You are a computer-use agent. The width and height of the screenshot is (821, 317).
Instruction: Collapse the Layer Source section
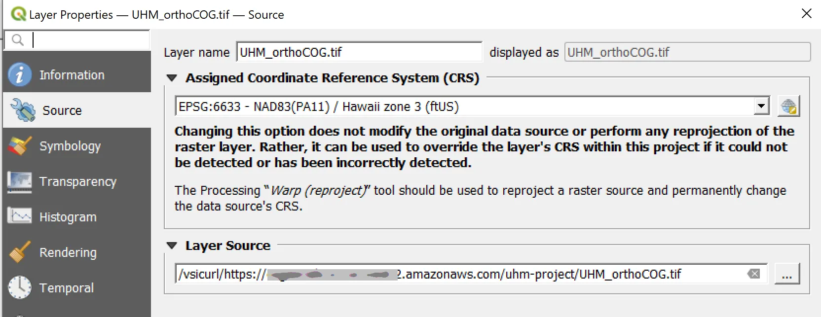pos(172,246)
